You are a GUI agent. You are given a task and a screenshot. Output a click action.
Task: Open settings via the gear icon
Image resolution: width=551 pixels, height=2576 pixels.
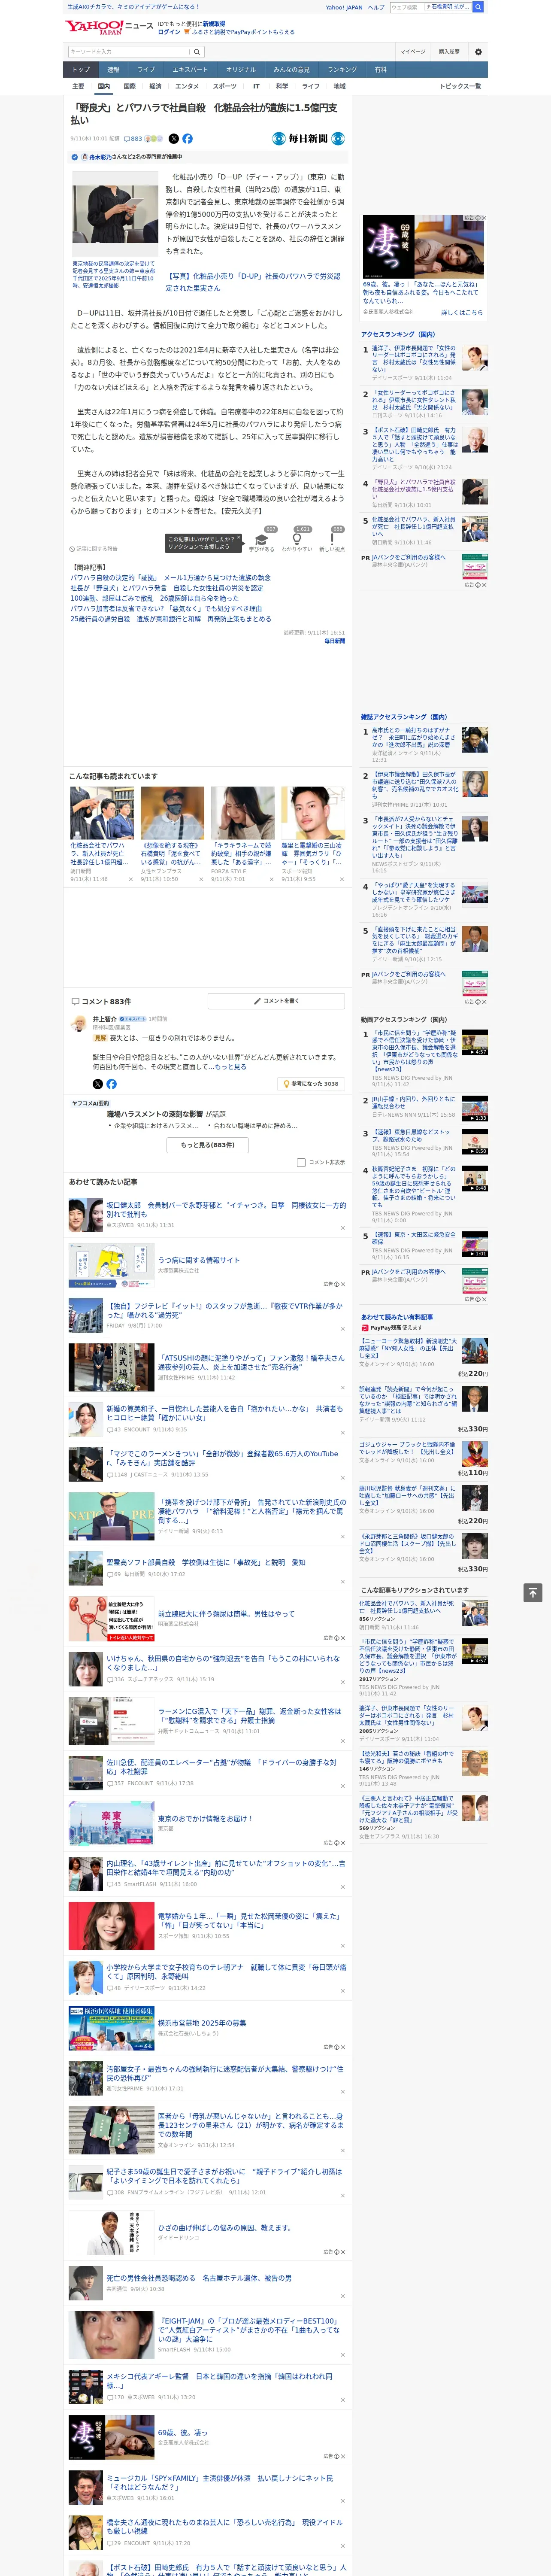(478, 51)
